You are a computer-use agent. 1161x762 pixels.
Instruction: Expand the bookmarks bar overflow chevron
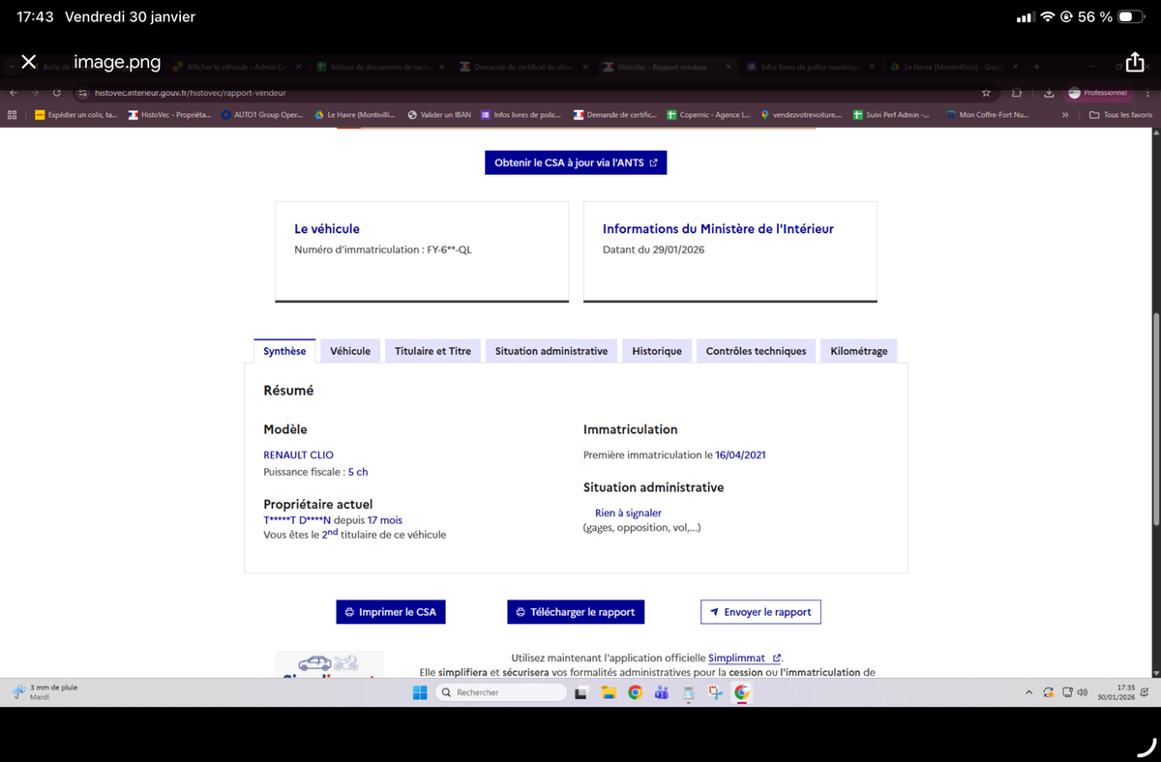[x=1065, y=115]
